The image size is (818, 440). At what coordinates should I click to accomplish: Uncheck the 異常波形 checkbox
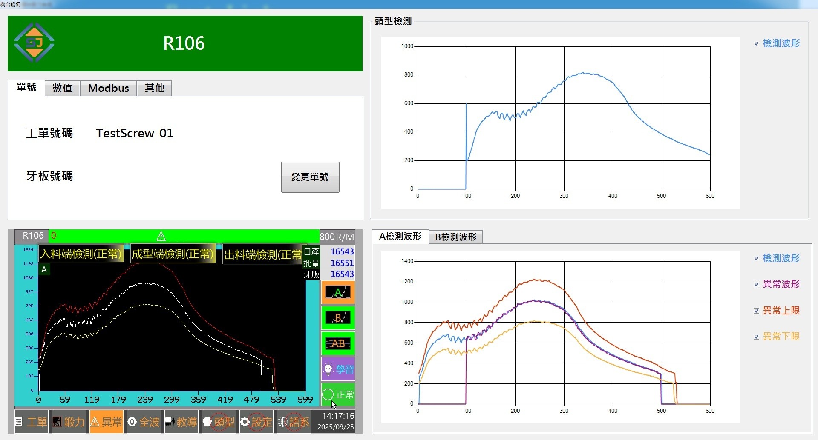click(x=756, y=284)
